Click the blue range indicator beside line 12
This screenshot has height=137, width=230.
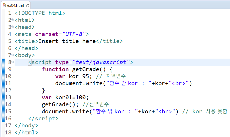(x=3, y=90)
